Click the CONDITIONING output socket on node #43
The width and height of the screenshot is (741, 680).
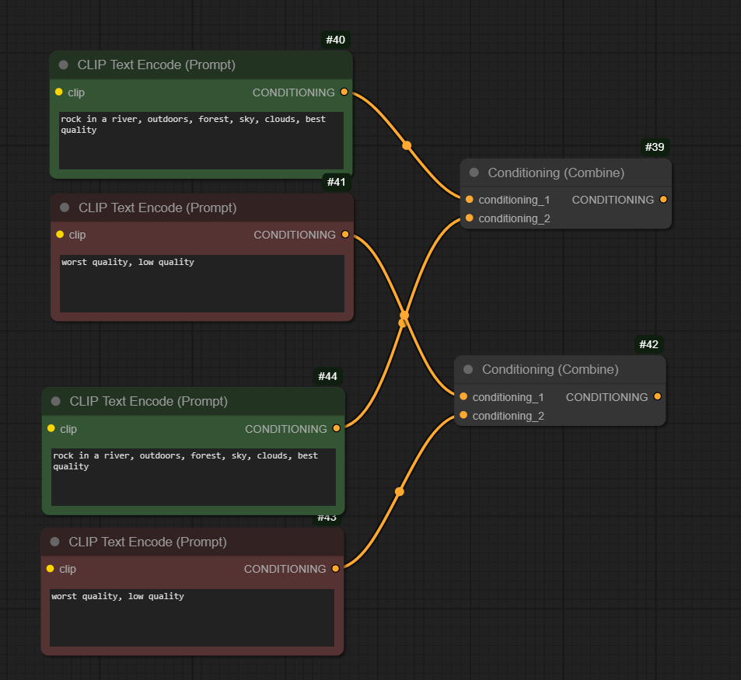[335, 568]
